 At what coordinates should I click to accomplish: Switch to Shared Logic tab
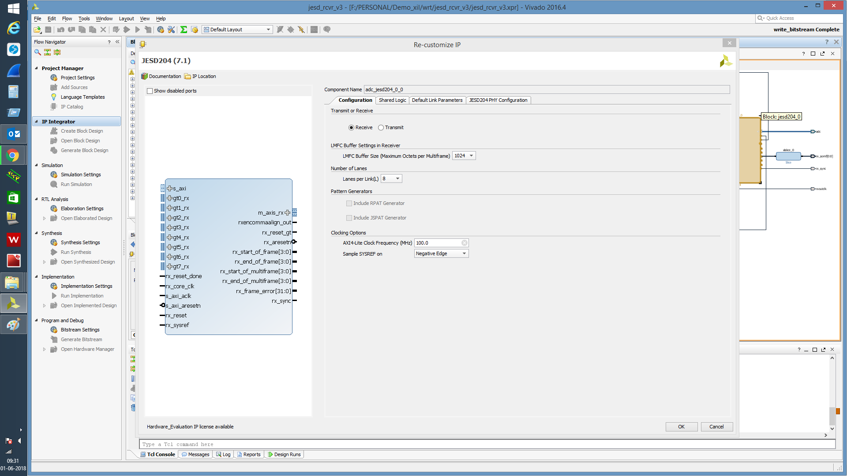click(x=392, y=100)
